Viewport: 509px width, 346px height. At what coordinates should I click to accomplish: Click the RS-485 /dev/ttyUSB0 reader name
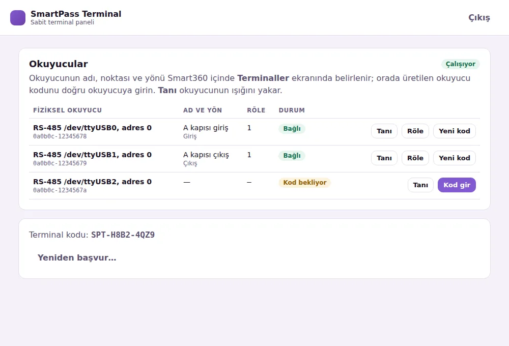pos(92,128)
